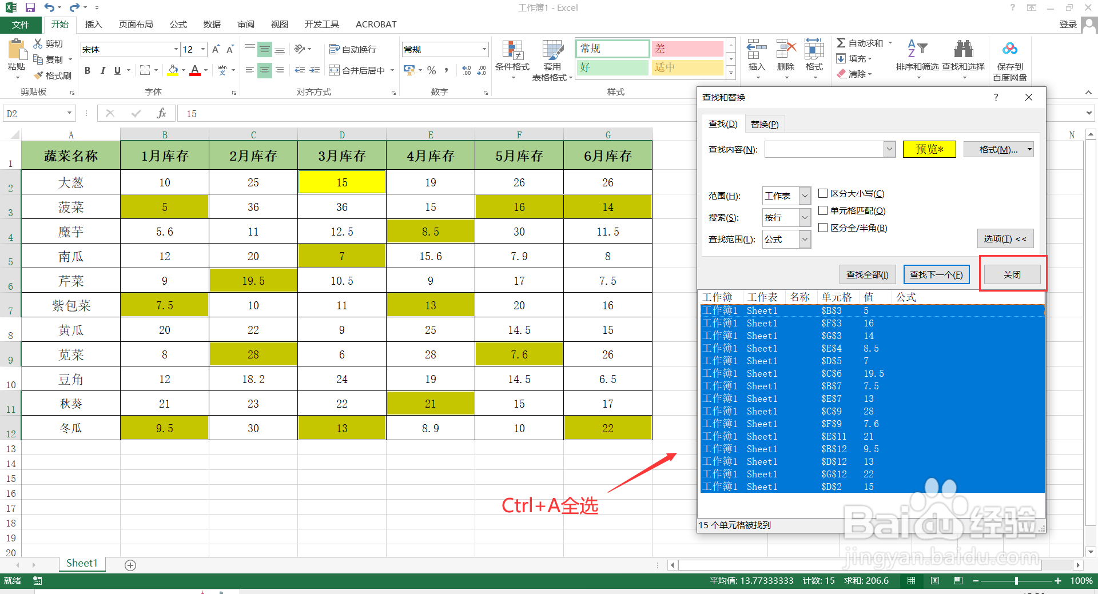Click the new sheet plus button
The height and width of the screenshot is (594, 1098).
[x=130, y=565]
